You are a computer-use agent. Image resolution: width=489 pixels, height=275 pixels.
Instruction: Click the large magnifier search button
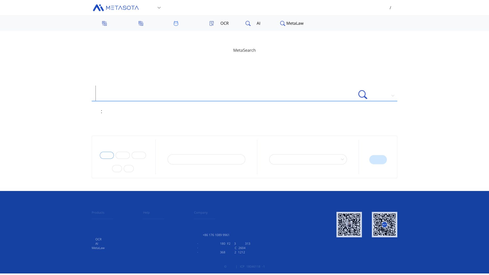(x=363, y=95)
